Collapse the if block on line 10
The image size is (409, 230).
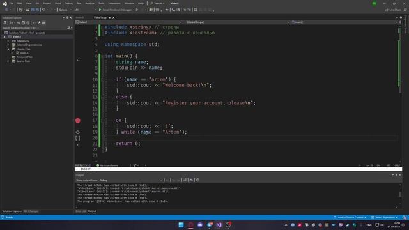point(103,79)
